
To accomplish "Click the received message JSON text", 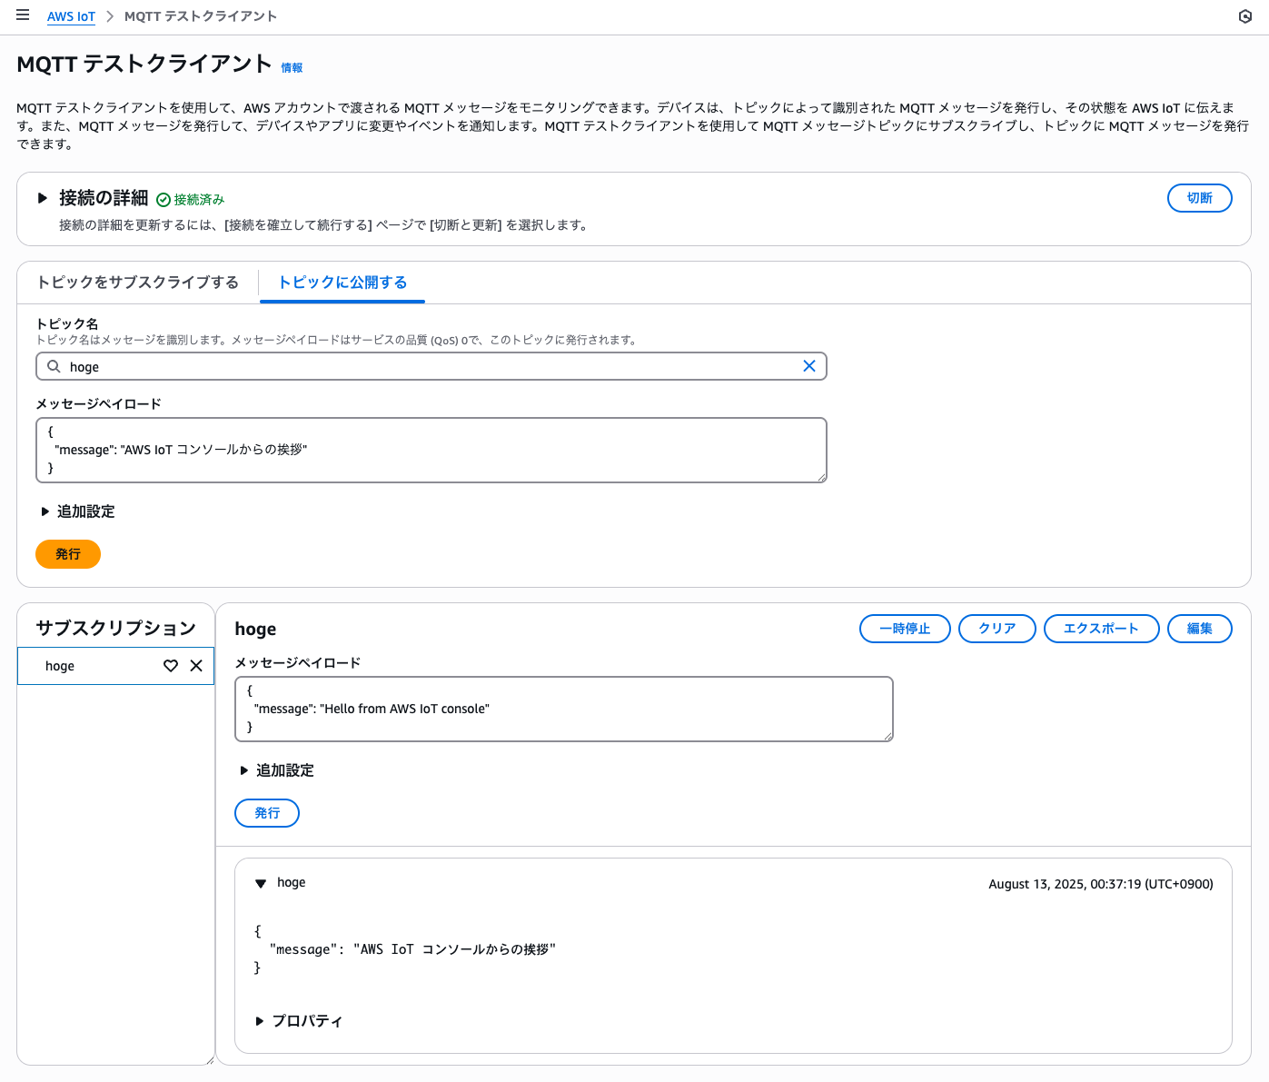I will [x=405, y=949].
